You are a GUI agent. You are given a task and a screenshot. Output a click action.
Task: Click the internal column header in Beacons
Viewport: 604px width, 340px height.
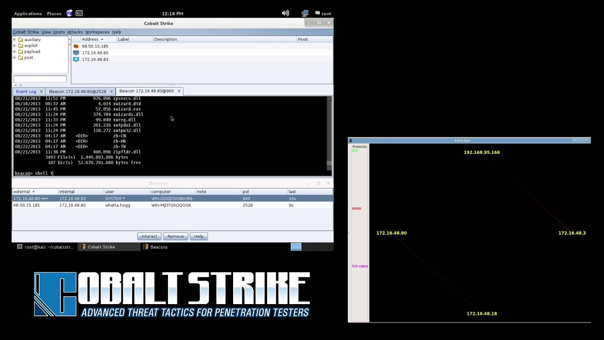[x=81, y=191]
